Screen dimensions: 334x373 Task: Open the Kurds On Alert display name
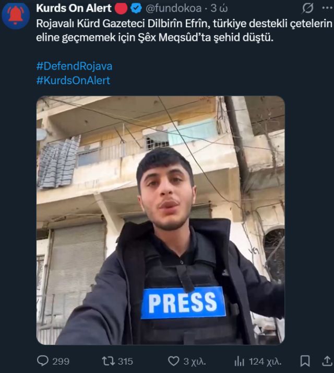coord(74,8)
